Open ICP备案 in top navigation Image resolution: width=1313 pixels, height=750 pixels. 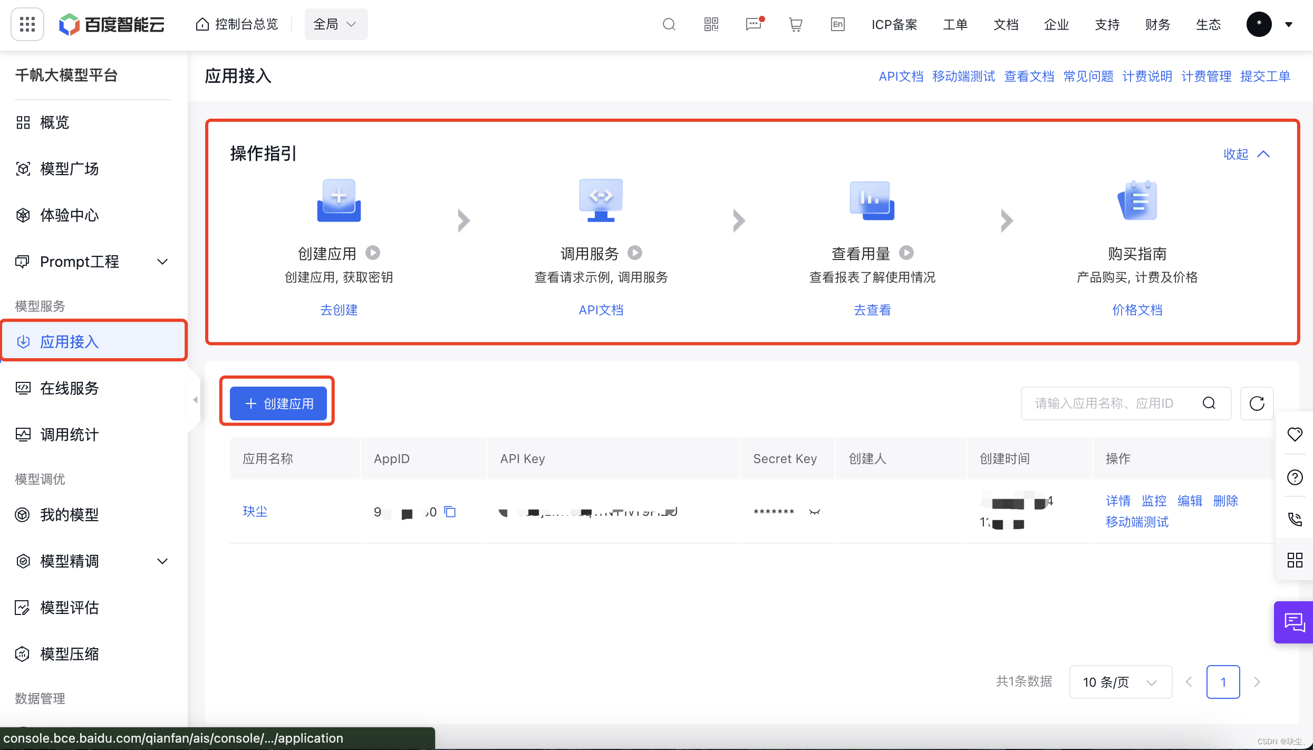[x=894, y=24]
